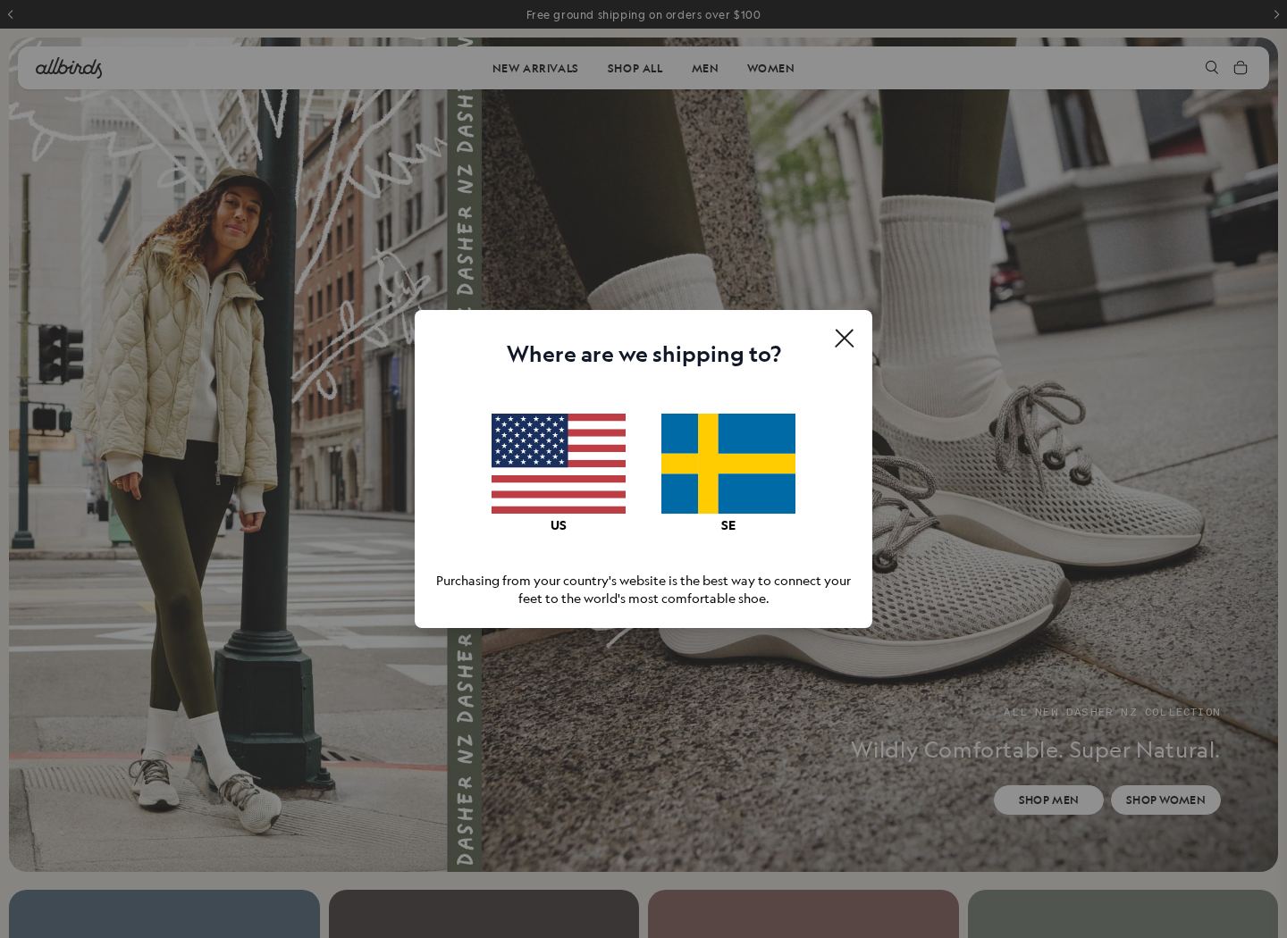Show previous announcement with left arrow

[11, 14]
